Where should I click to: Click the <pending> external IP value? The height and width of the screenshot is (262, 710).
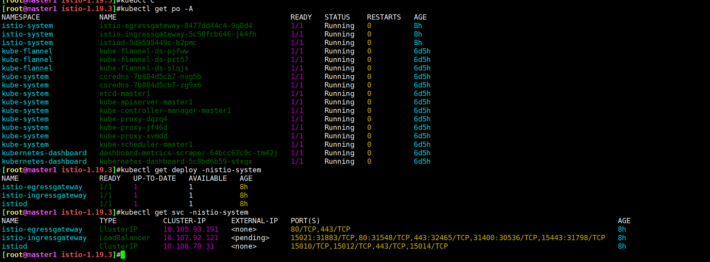250,238
